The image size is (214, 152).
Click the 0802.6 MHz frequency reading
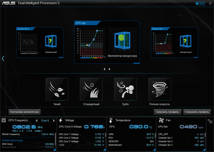[28, 127]
